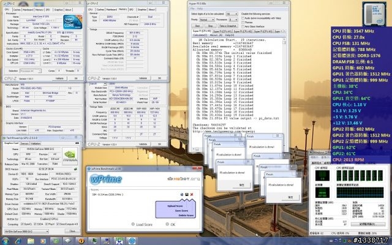Screen dimensions: 392x245
Task: Click wPrime upload score globe icon
Action: pyautogui.click(x=182, y=195)
